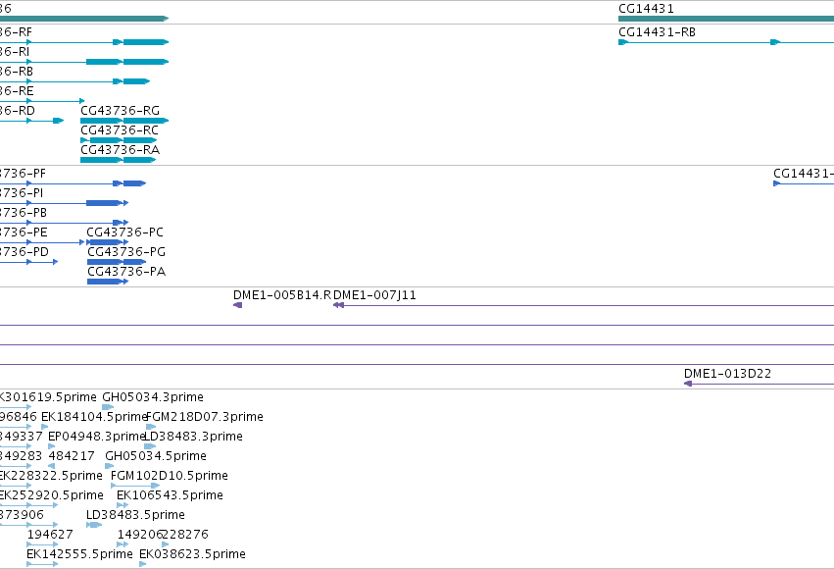This screenshot has height=569, width=834.
Task: Click the CG43736-RC transcript label
Action: 120,129
